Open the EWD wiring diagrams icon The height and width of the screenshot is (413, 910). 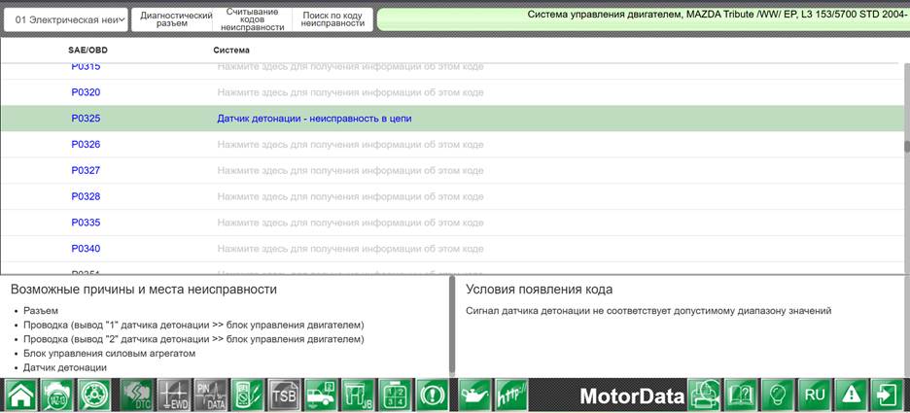tap(174, 395)
